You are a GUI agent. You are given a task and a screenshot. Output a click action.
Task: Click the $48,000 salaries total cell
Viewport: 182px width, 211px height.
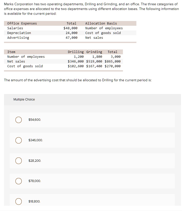click(x=71, y=28)
